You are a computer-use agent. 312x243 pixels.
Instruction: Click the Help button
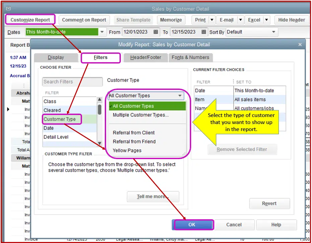point(276,225)
